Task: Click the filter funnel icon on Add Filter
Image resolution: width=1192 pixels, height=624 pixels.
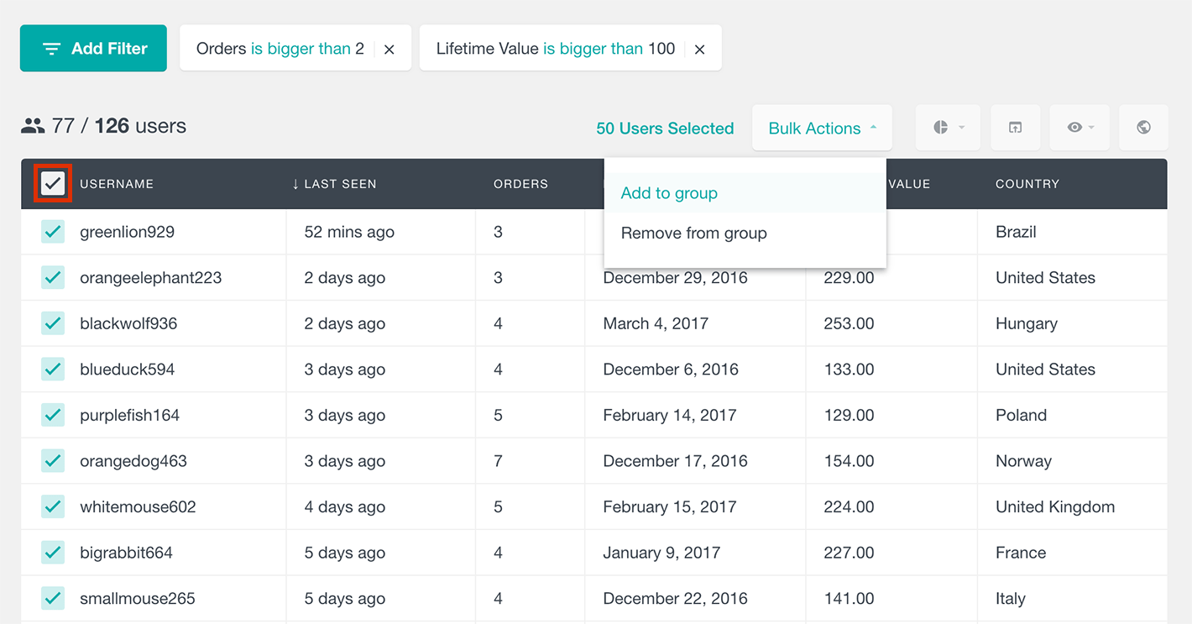Action: coord(53,48)
